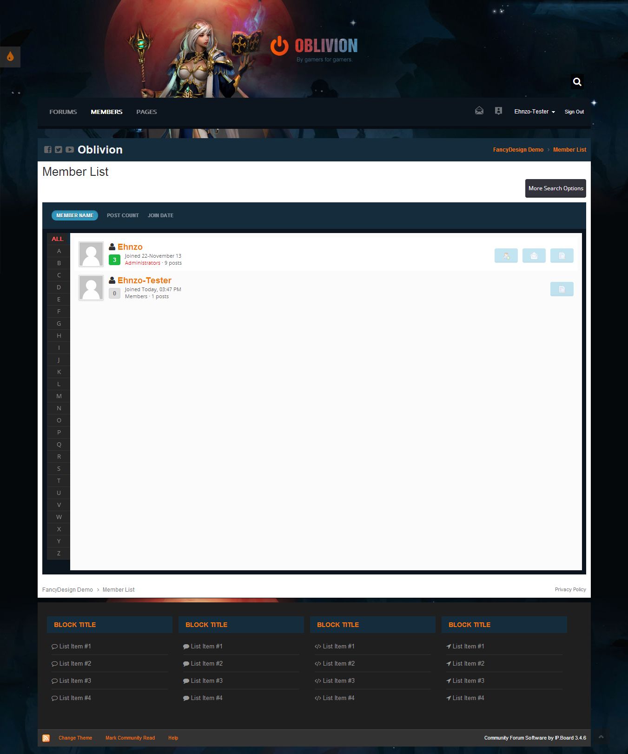This screenshot has width=628, height=754.
Task: Filter member list by letter E
Action: pyautogui.click(x=59, y=300)
